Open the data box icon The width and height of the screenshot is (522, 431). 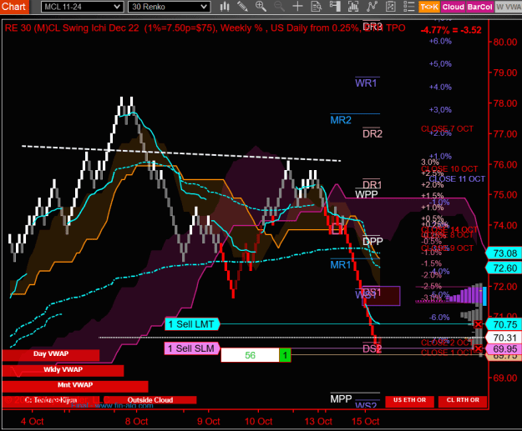[x=316, y=7]
